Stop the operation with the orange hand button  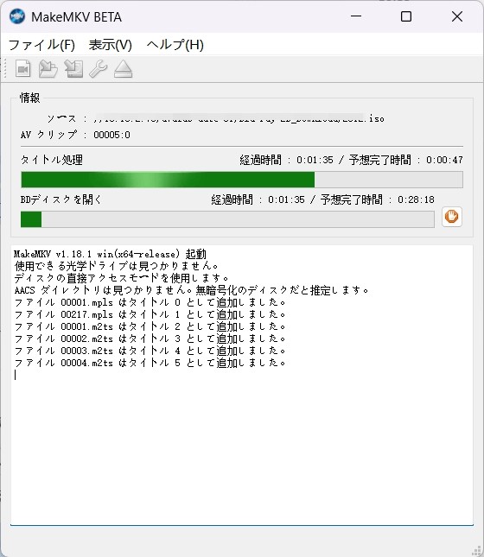(x=452, y=217)
